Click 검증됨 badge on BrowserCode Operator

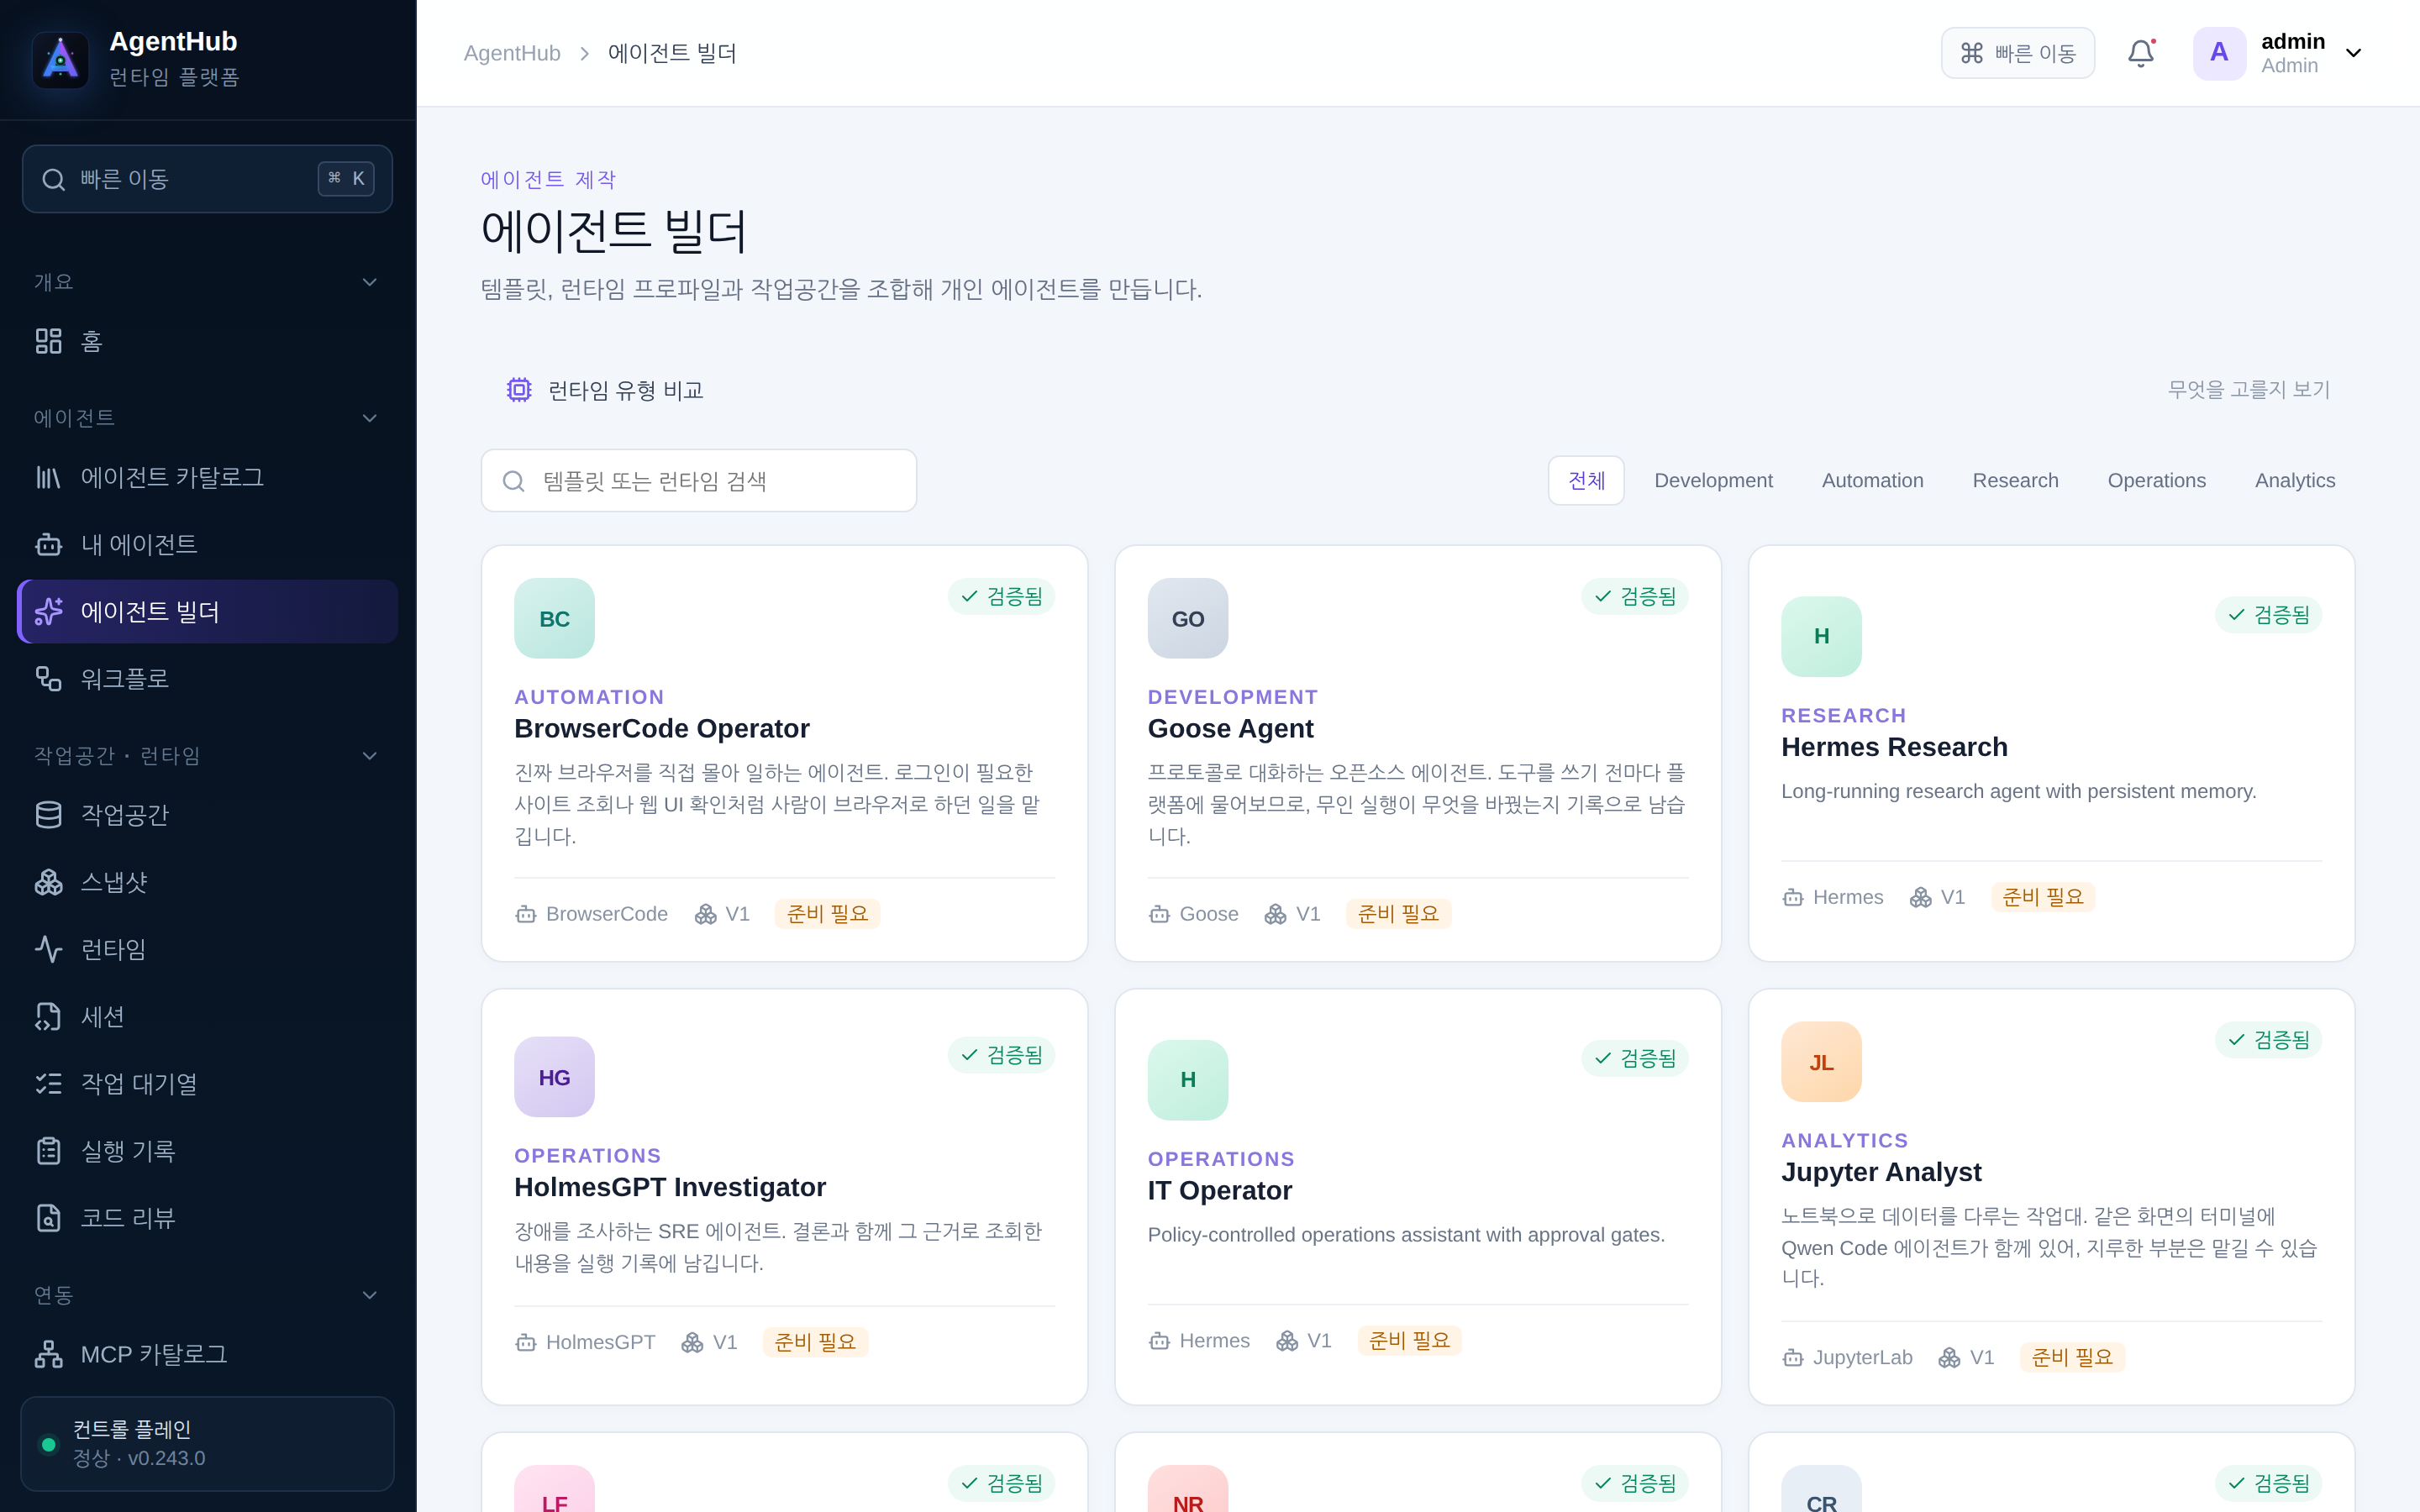[1001, 596]
